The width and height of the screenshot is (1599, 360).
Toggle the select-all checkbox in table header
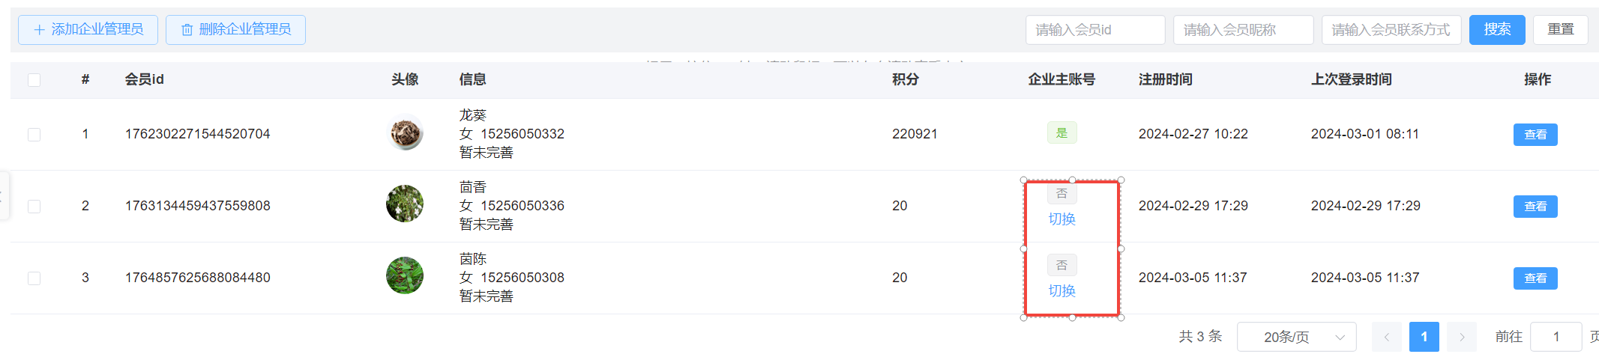[34, 80]
